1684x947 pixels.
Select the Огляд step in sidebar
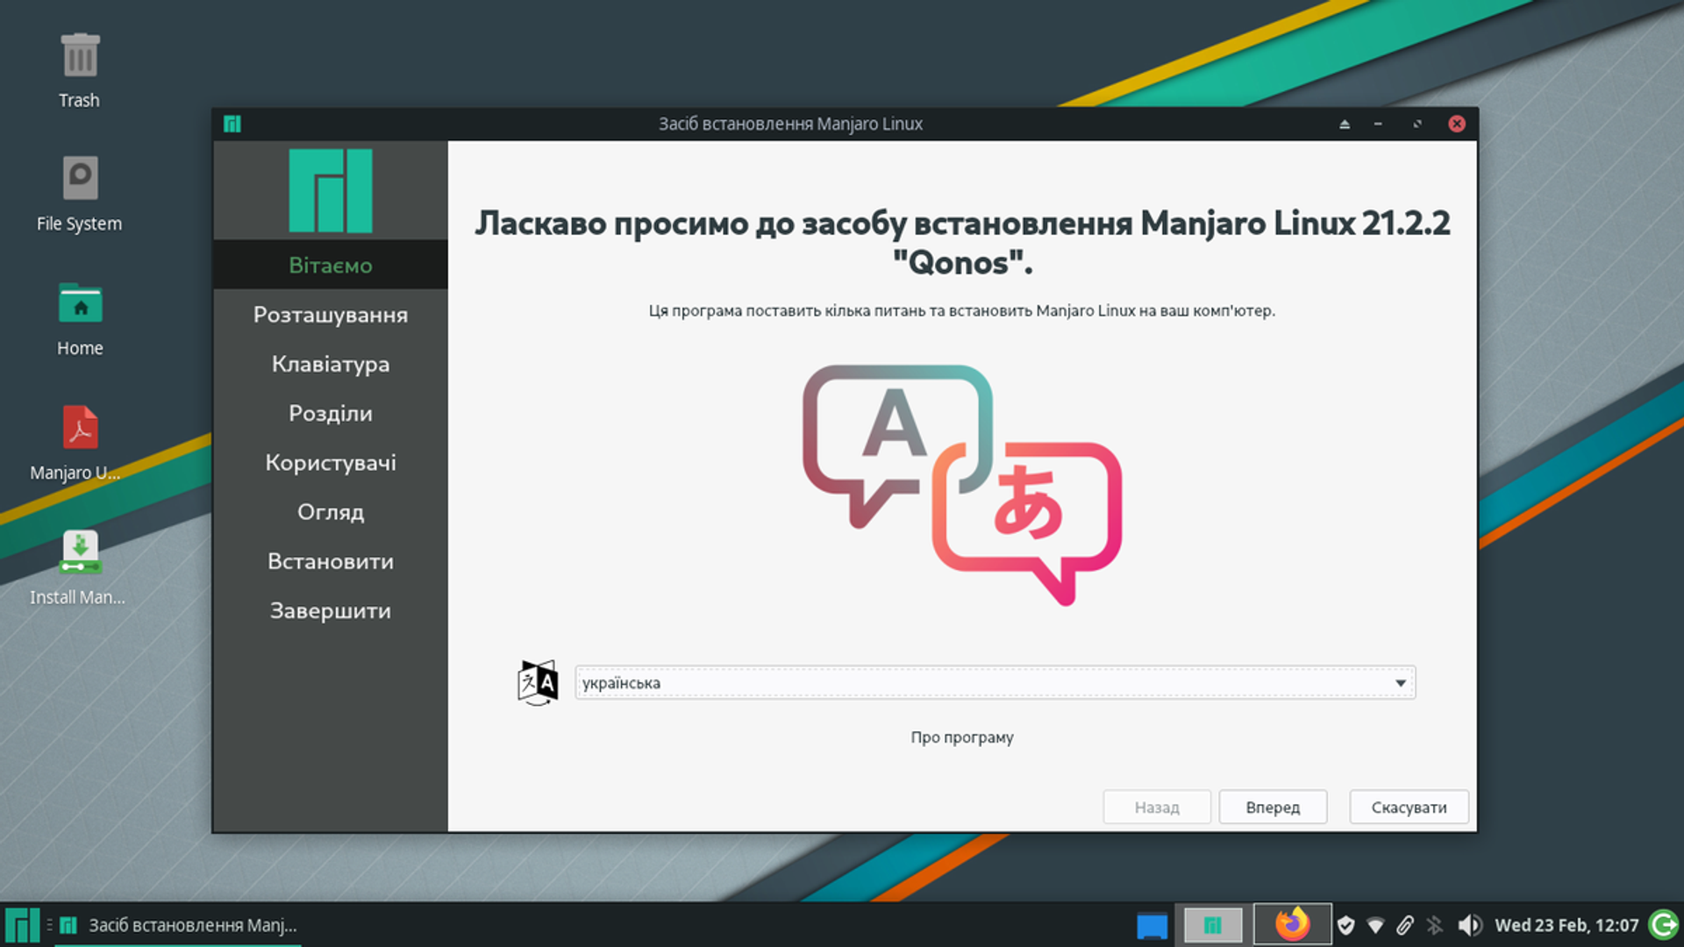coord(331,511)
